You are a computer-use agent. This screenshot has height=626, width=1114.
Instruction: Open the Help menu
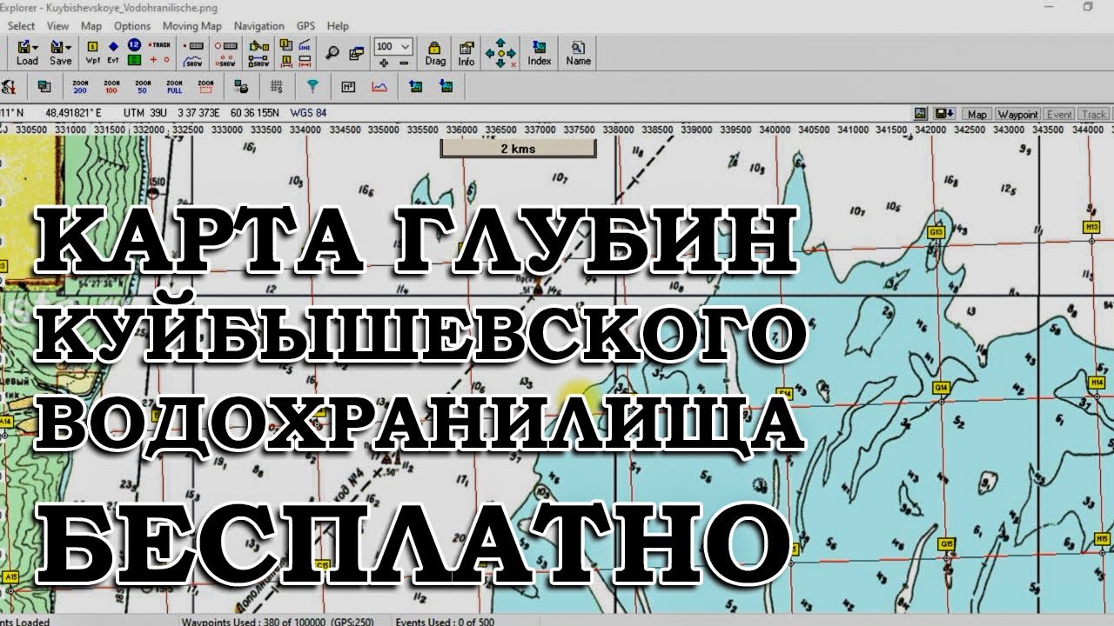click(x=338, y=26)
